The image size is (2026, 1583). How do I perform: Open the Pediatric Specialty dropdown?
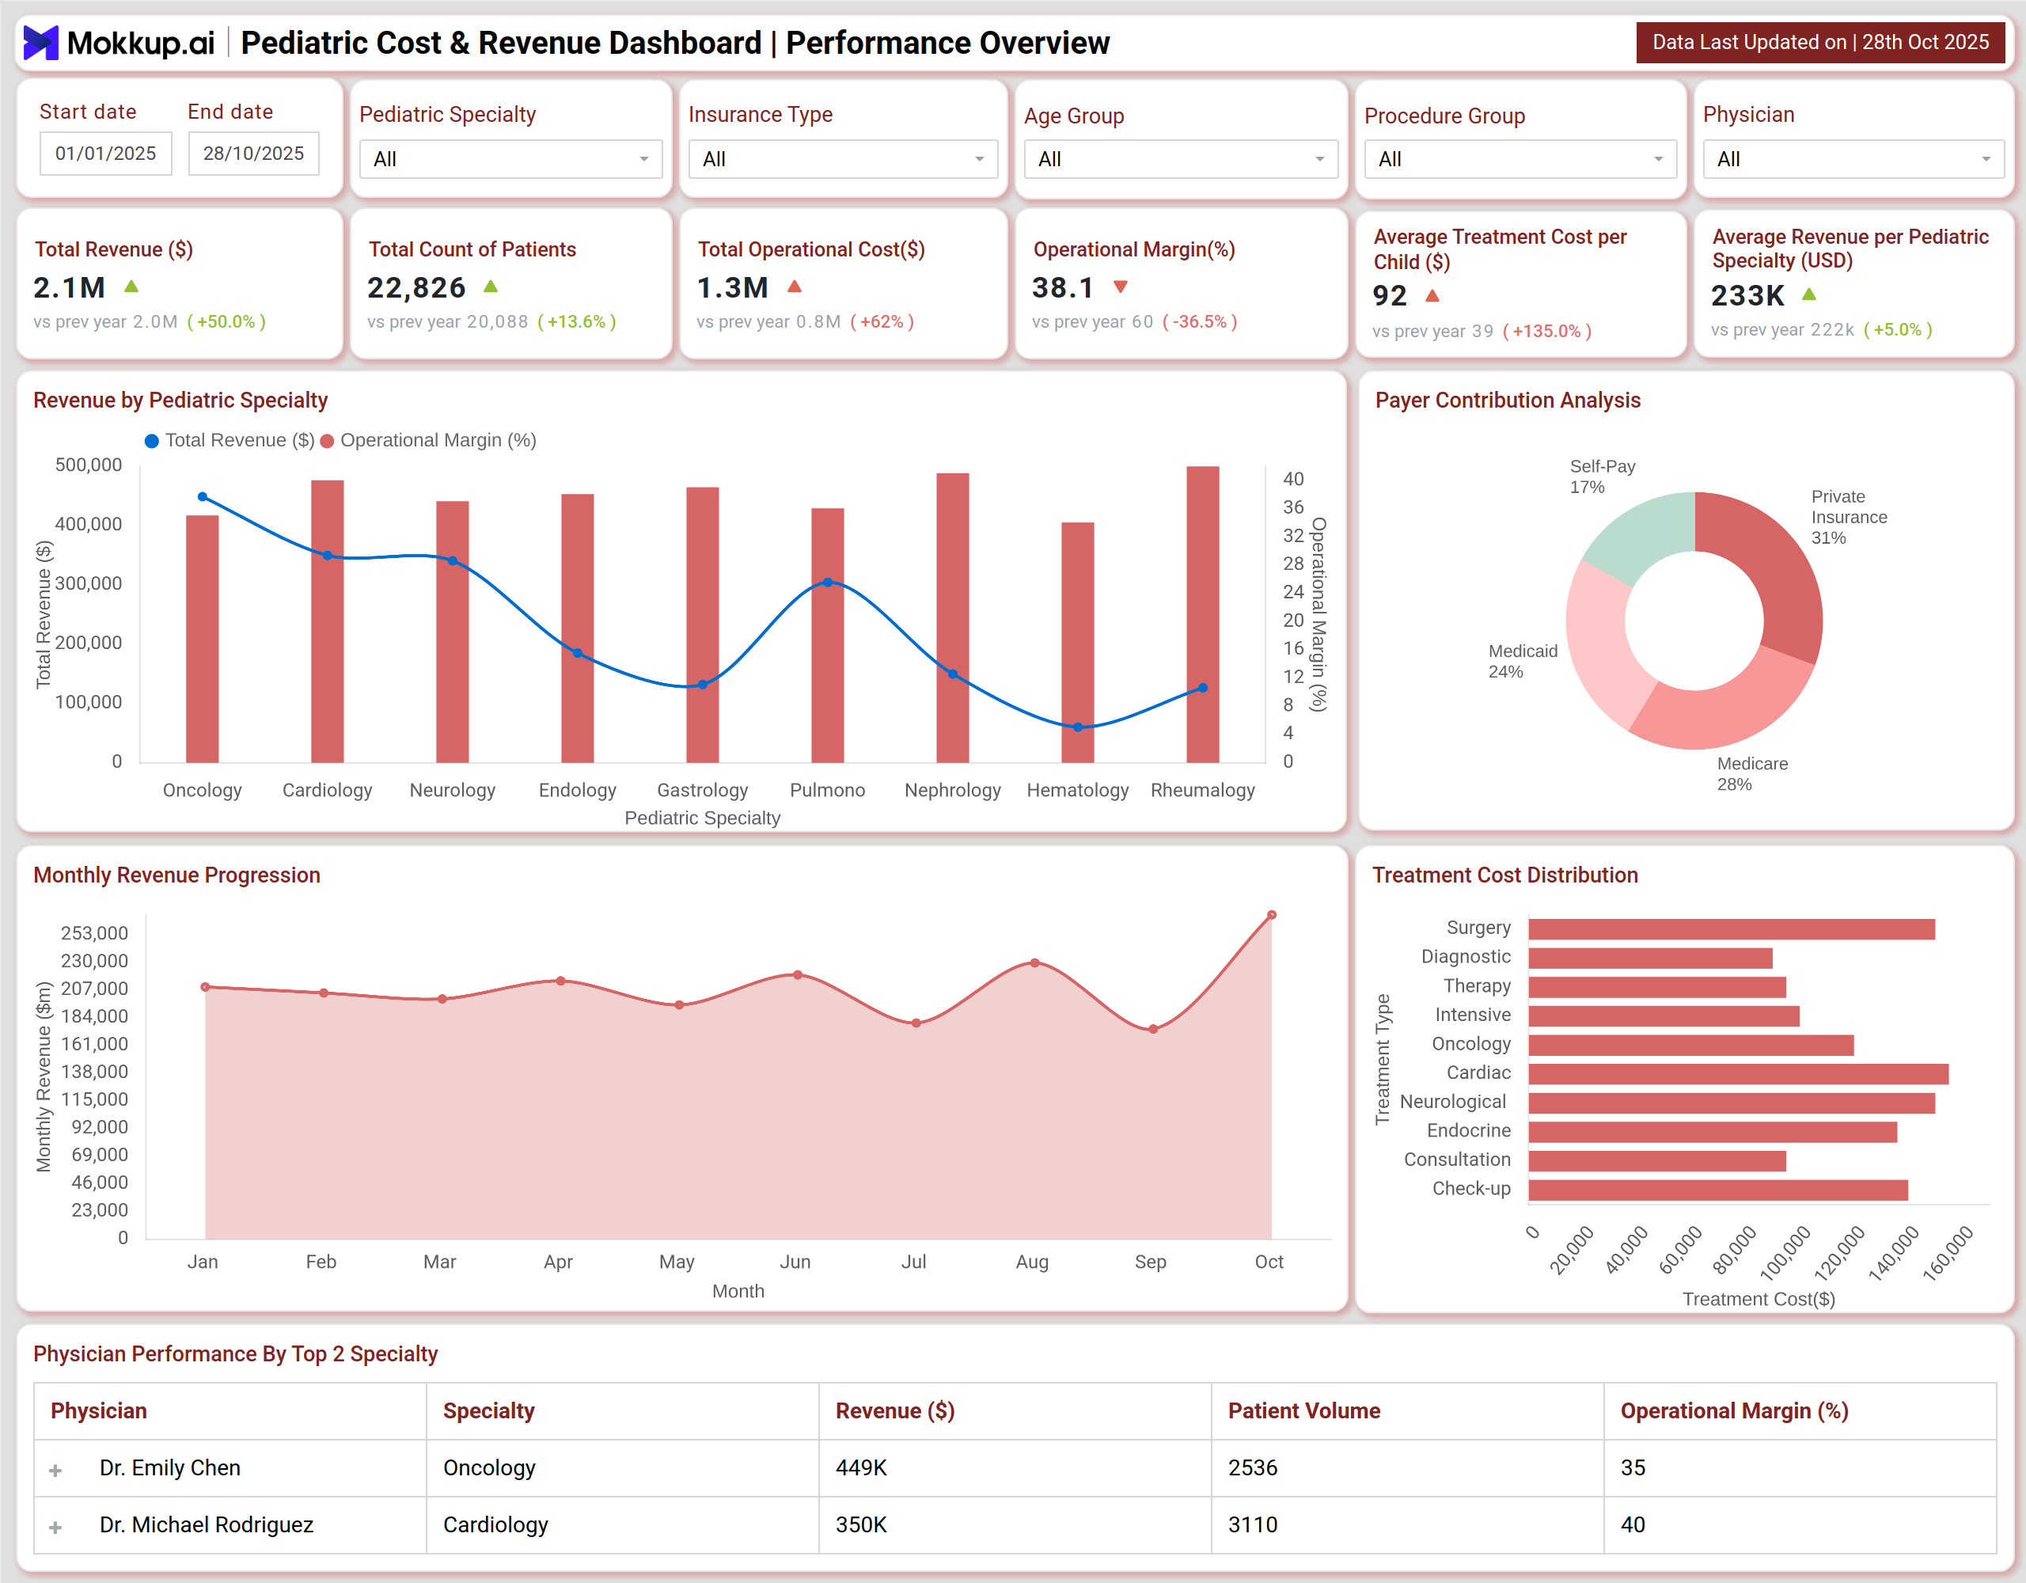[x=510, y=158]
